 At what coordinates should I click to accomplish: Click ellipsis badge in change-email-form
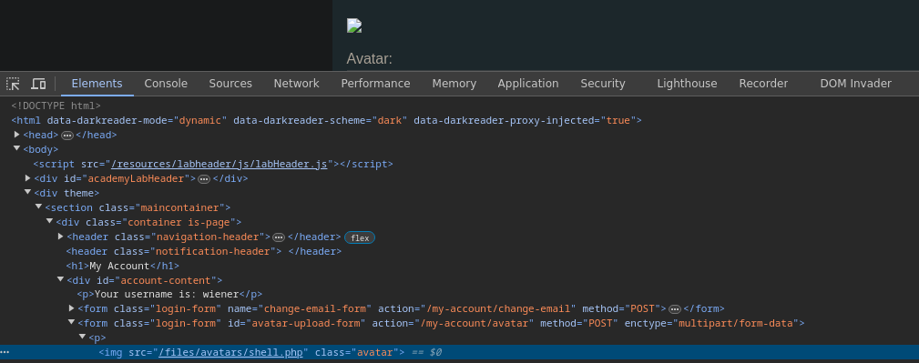point(675,309)
